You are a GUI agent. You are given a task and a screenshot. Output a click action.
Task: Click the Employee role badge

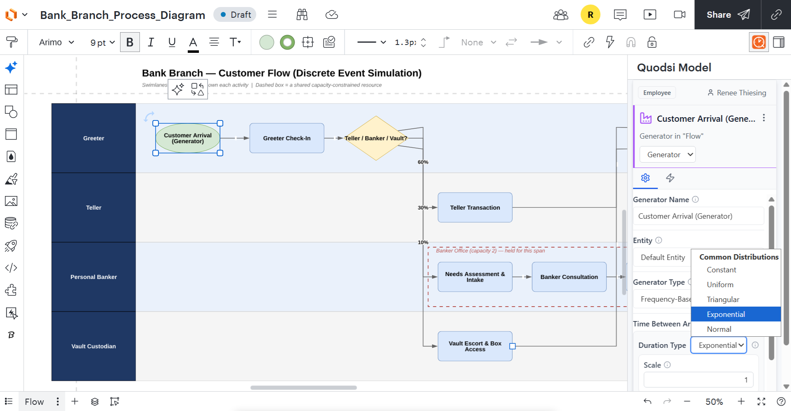[x=657, y=93]
